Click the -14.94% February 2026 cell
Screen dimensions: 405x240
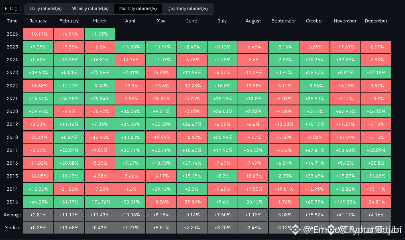point(69,34)
